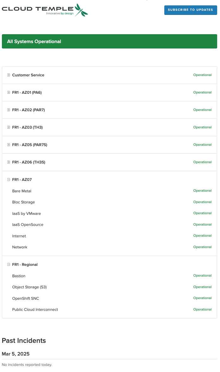This screenshot has height=372, width=220.
Task: Click plus icon beside FR1 - AZ06 (TH3S)
Action: coord(9,162)
